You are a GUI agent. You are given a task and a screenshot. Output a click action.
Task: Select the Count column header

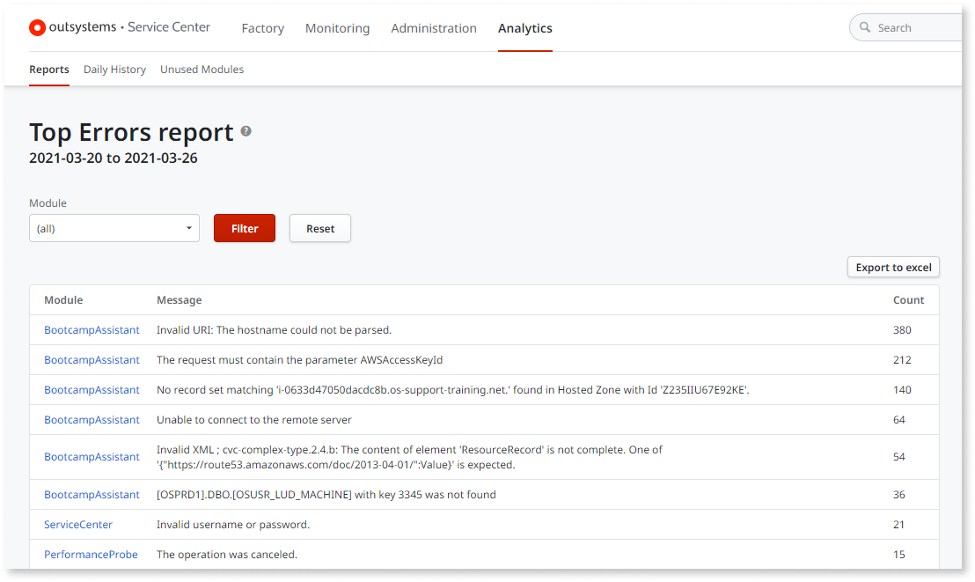click(x=908, y=299)
